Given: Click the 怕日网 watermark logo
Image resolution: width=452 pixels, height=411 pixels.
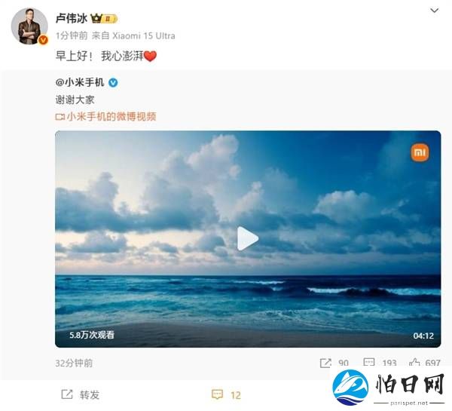Looking at the screenshot, I should pos(388,388).
